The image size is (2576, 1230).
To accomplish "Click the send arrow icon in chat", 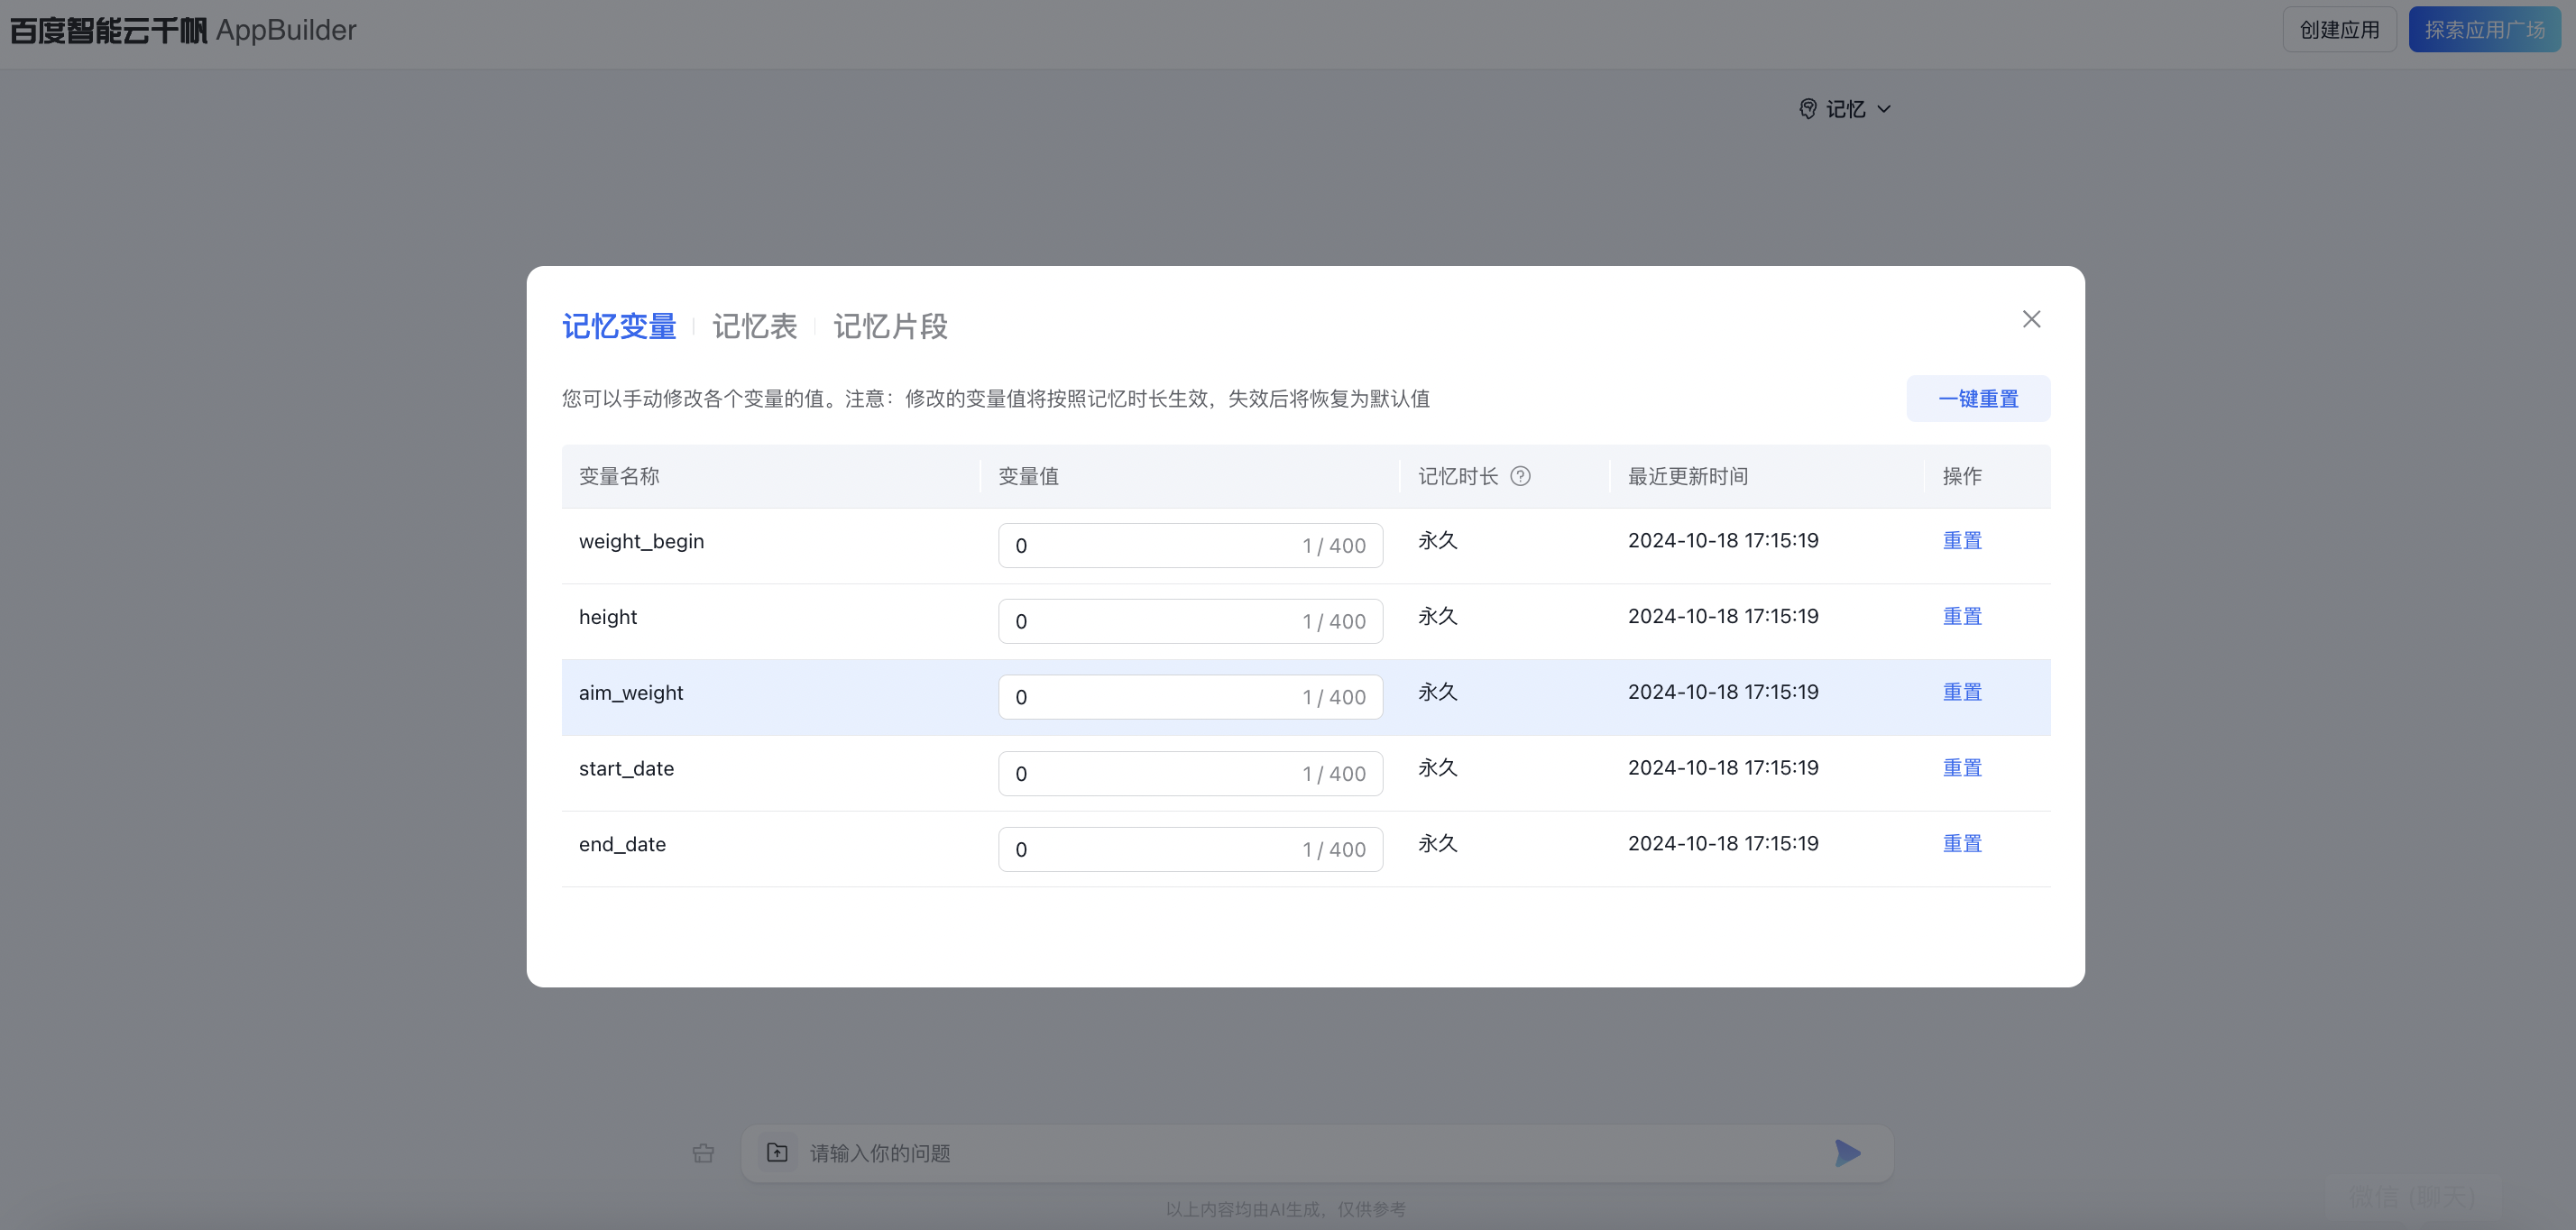I will click(x=1847, y=1153).
